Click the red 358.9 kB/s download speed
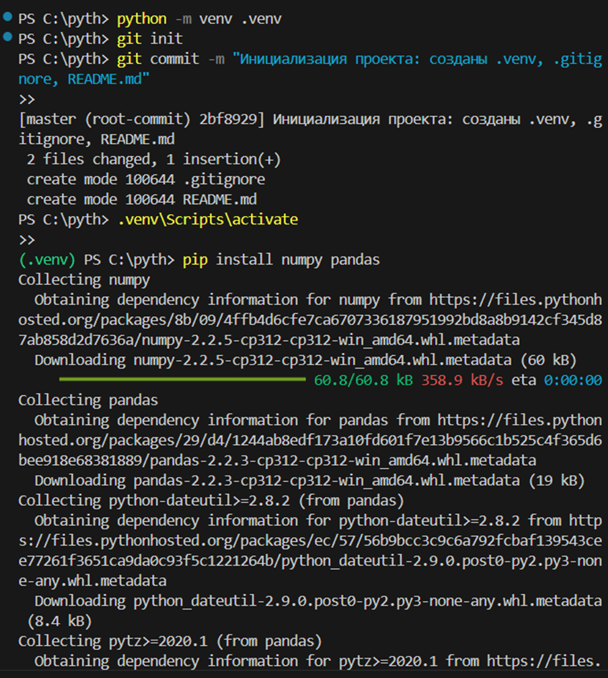This screenshot has width=608, height=678. click(462, 380)
